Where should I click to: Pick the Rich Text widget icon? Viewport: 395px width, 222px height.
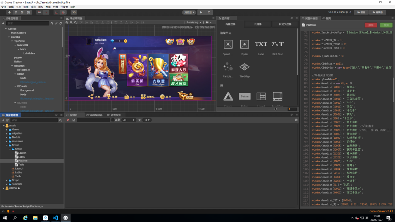point(277,45)
